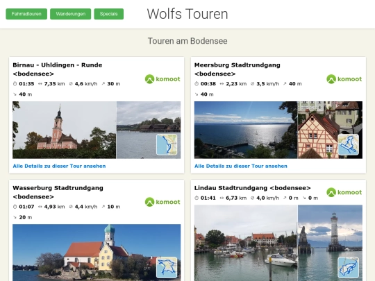Click ascent arrow icon in Meersburg card
This screenshot has width=375, height=281.
tap(285, 84)
